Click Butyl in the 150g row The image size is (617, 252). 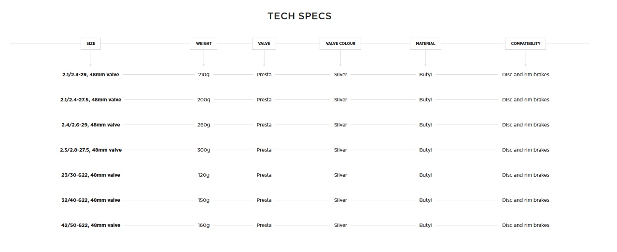[x=425, y=200]
